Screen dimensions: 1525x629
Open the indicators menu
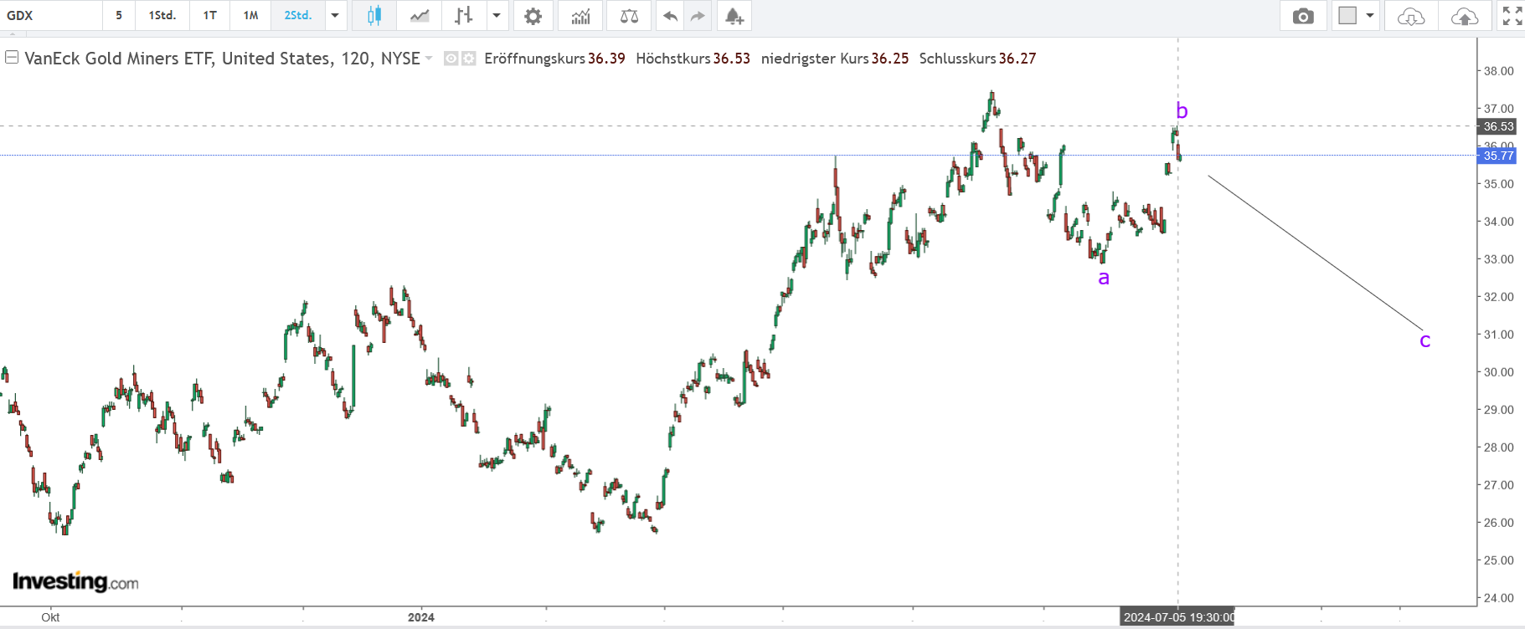(580, 16)
